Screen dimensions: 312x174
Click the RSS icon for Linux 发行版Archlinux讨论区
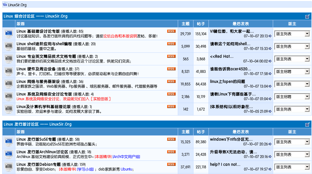click(x=171, y=152)
